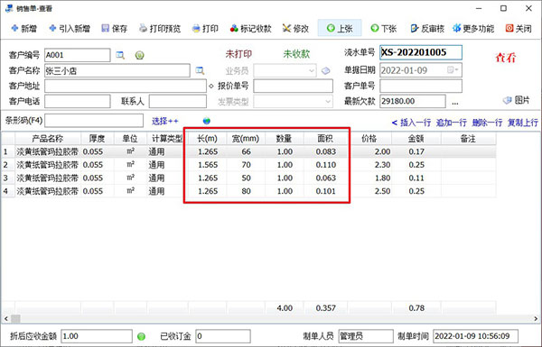This screenshot has width=542, height=347.
Task: Click the 产品名称 column header
Action: (48, 139)
